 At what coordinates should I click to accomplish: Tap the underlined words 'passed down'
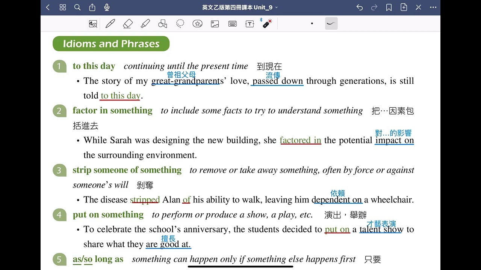click(x=278, y=81)
